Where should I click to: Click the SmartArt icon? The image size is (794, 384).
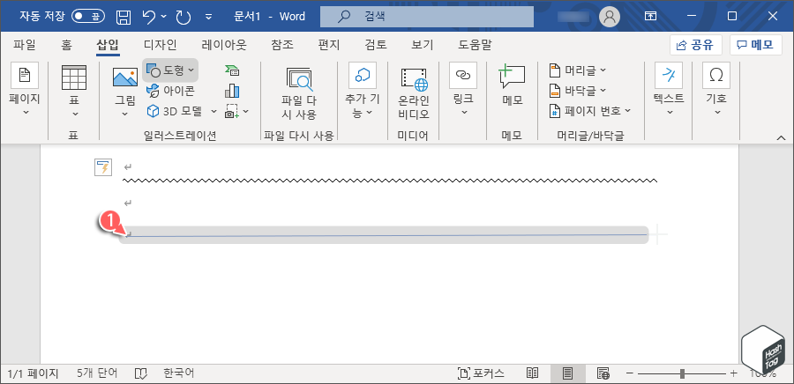click(x=232, y=70)
